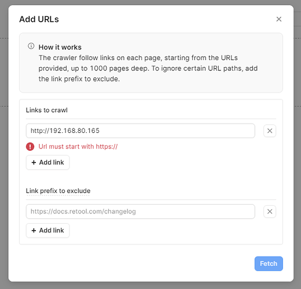
Task: Add link under Links to crawl
Action: [48, 162]
